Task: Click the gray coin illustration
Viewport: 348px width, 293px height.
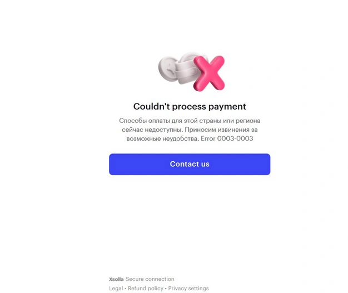Action: pyautogui.click(x=167, y=69)
